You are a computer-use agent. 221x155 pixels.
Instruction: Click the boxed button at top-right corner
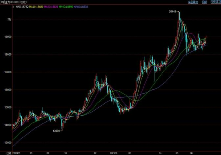[216, 2]
